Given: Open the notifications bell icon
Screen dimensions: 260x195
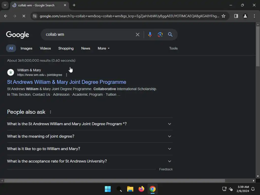Looking at the screenshot, I should [x=253, y=189].
